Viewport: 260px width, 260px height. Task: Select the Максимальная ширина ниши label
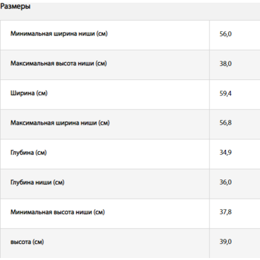point(60,123)
